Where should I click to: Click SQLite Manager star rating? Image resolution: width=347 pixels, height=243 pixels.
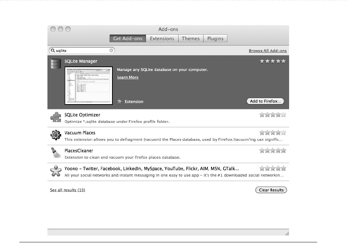(x=273, y=61)
